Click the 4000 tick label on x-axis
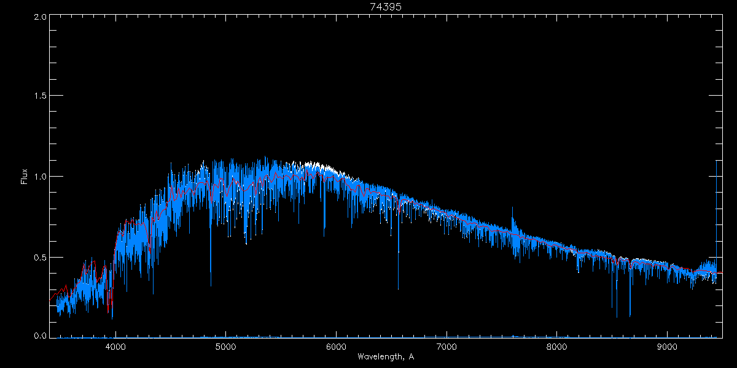737x368 pixels. 115,347
